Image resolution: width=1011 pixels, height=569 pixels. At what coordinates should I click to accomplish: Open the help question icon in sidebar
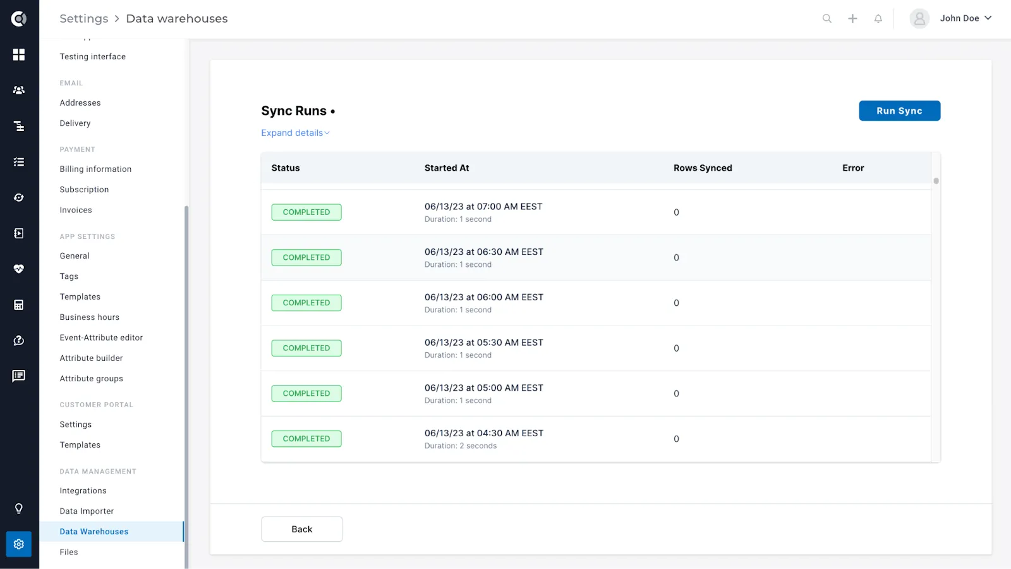19,341
